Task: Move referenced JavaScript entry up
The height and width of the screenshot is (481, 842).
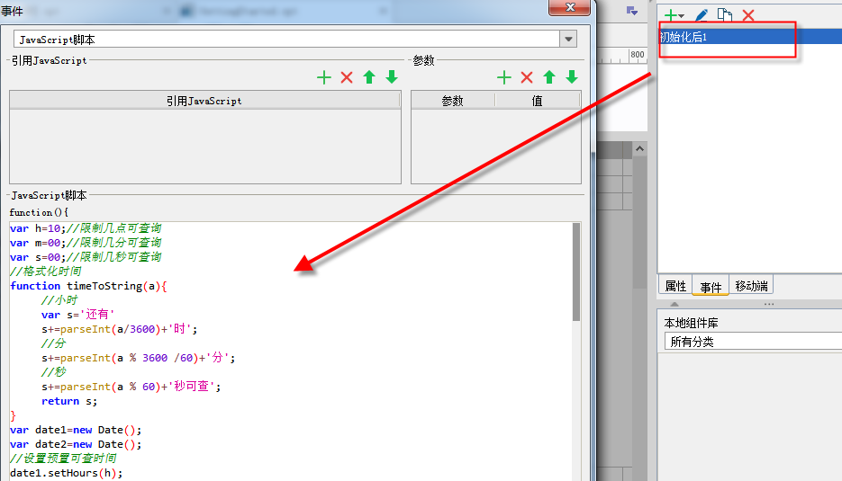Action: (x=369, y=77)
